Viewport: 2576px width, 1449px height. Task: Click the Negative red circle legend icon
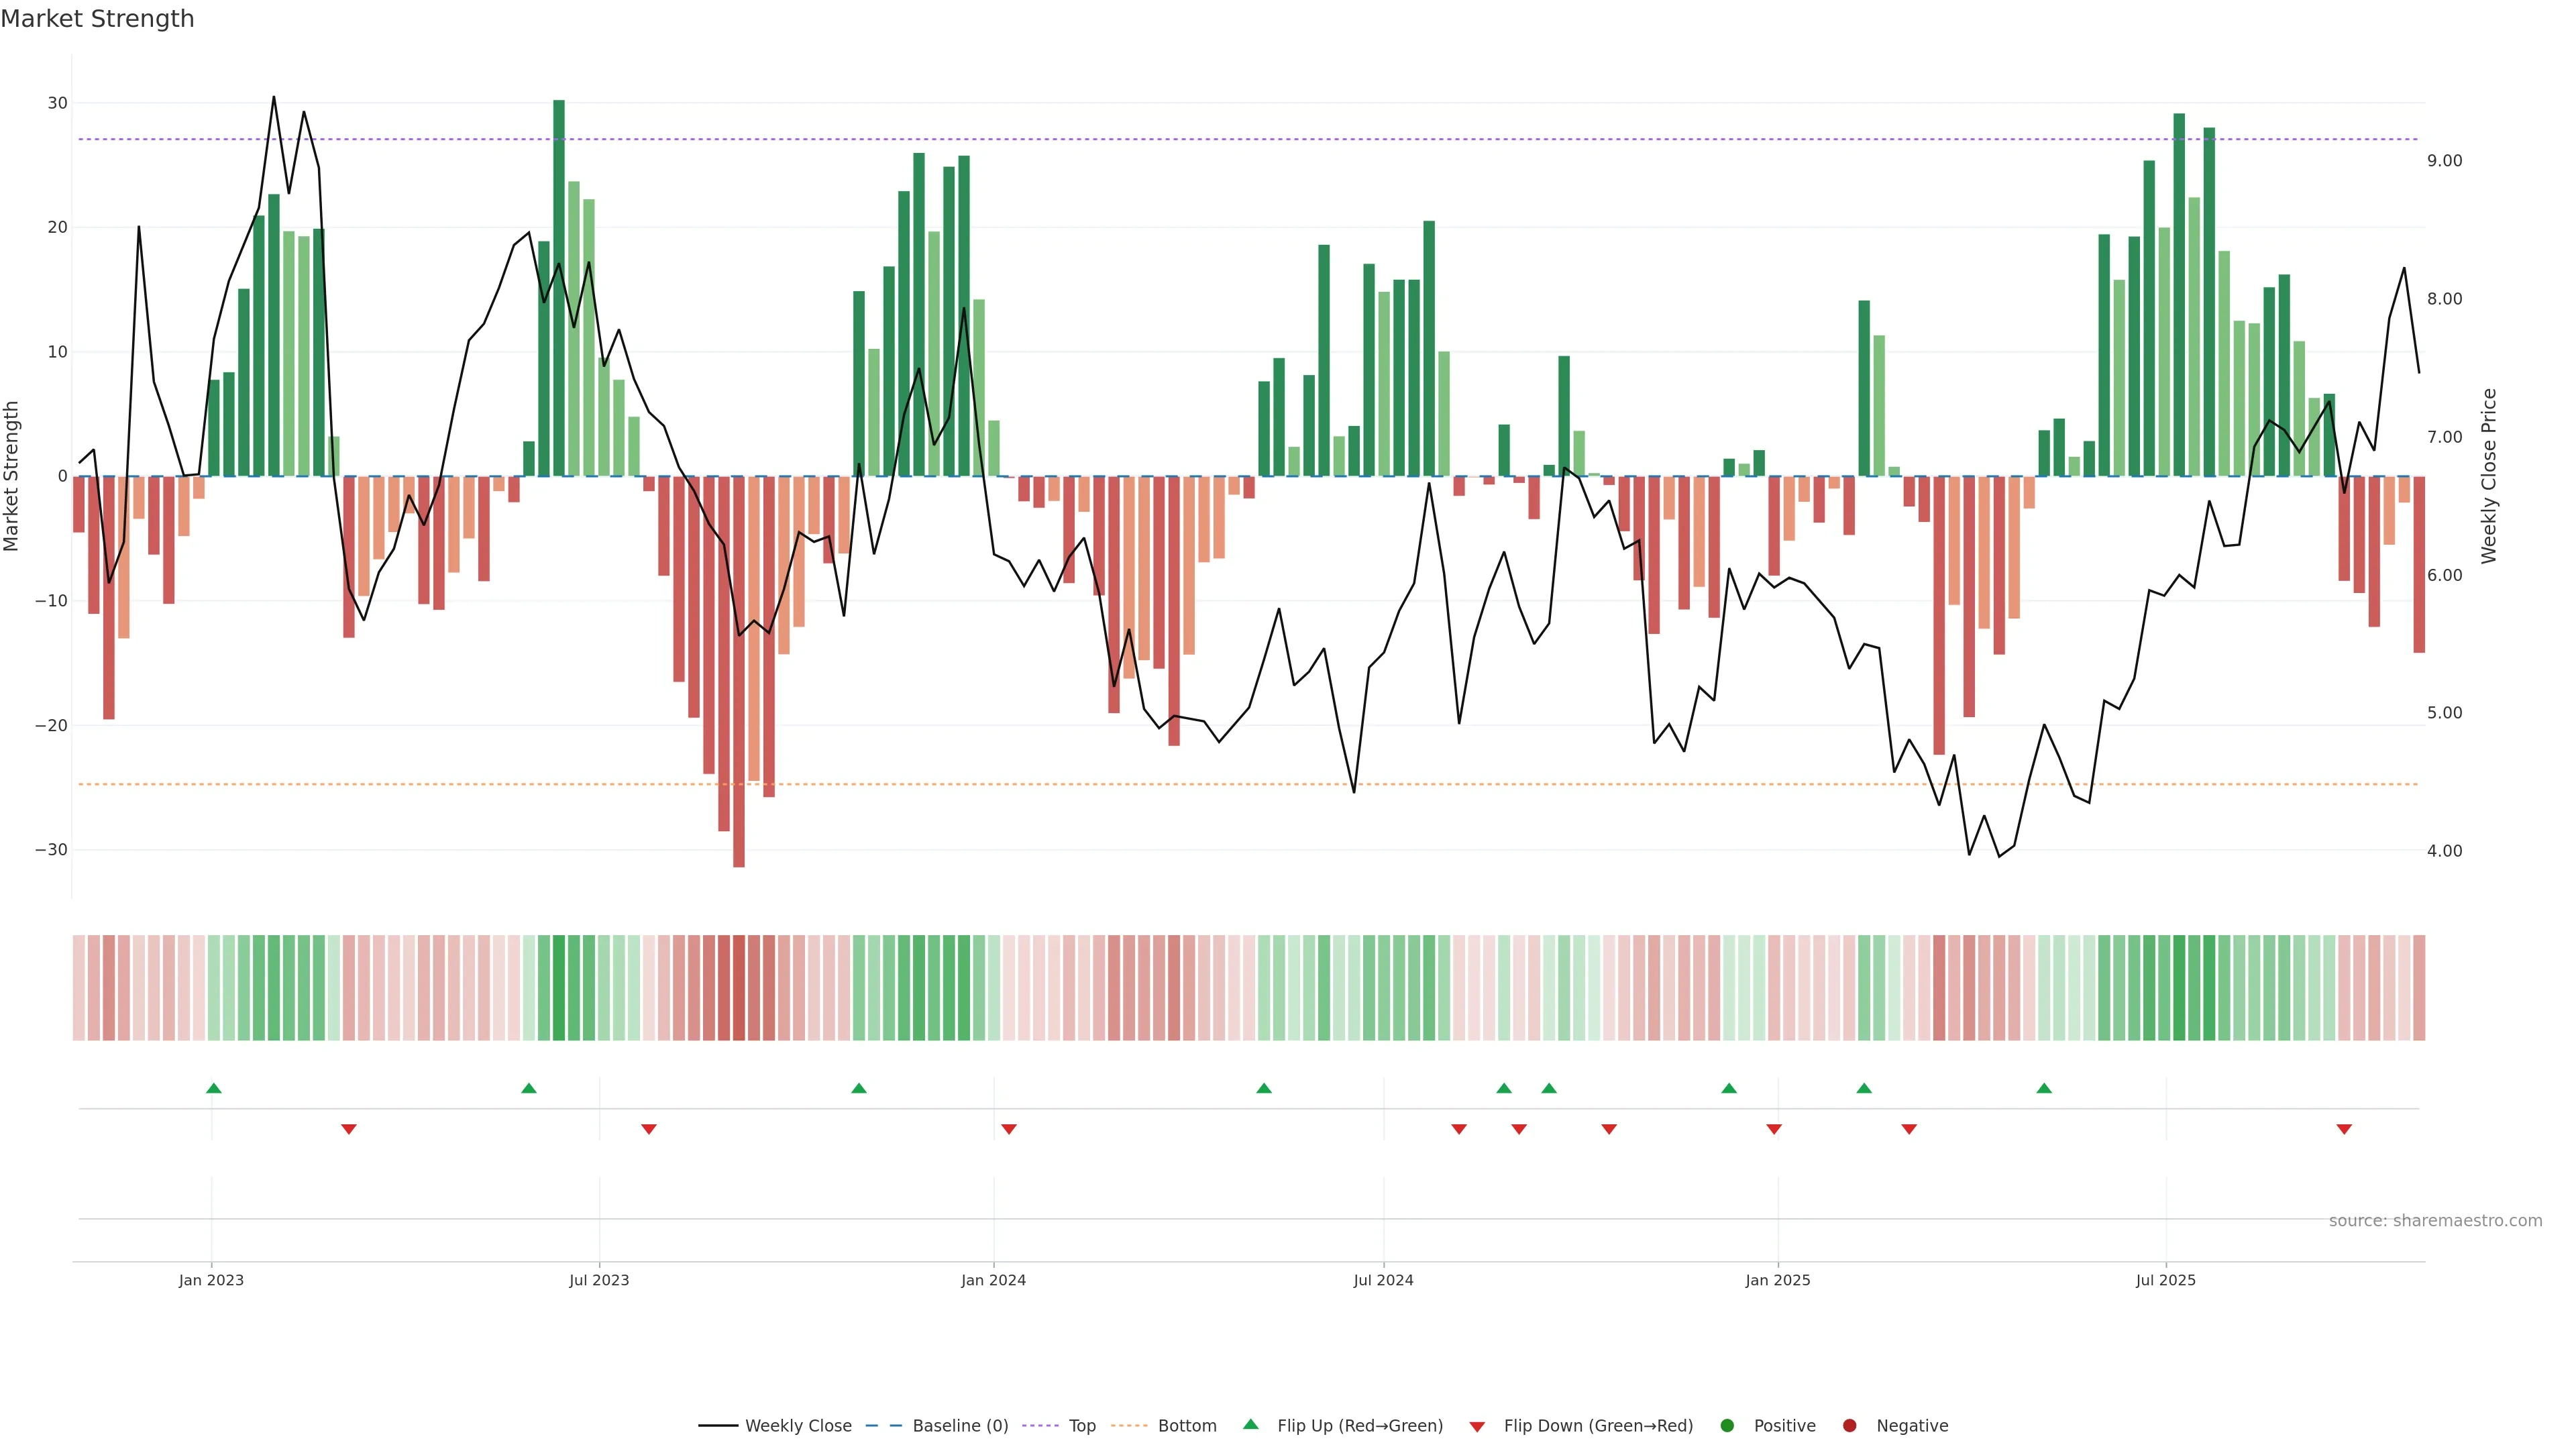coord(1849,1425)
